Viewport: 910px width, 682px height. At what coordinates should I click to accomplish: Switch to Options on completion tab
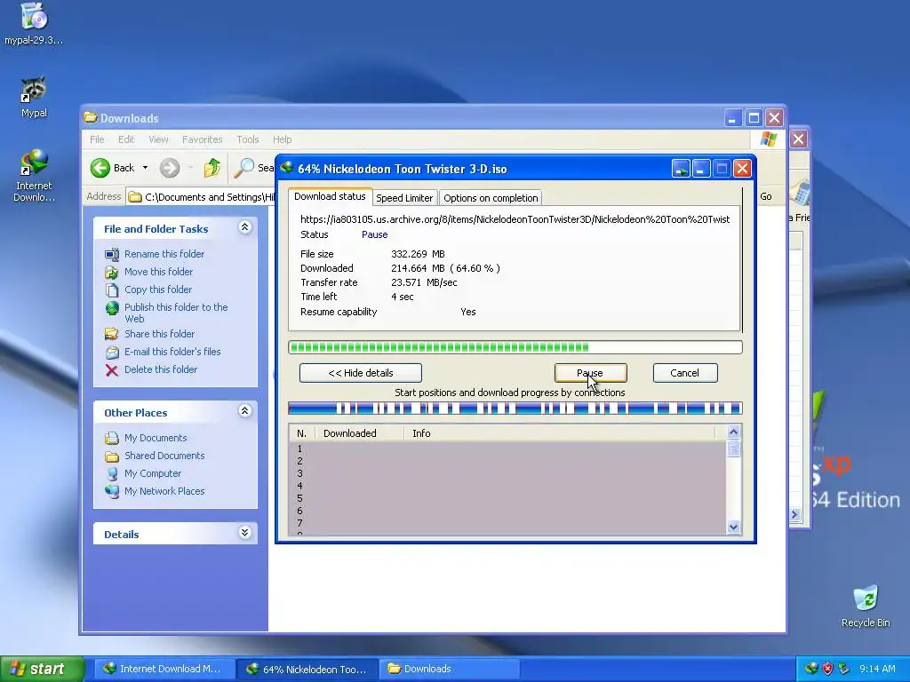(x=491, y=198)
